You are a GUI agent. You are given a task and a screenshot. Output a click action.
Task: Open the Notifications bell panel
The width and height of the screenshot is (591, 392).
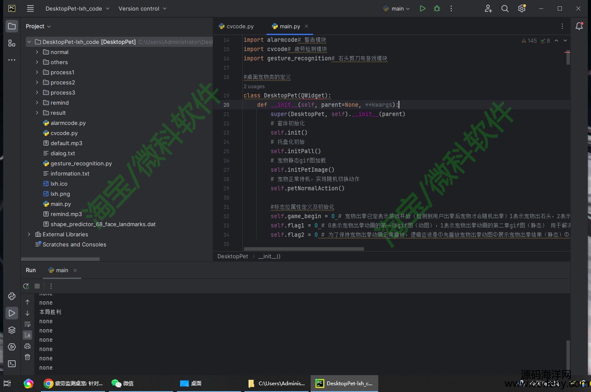(579, 26)
